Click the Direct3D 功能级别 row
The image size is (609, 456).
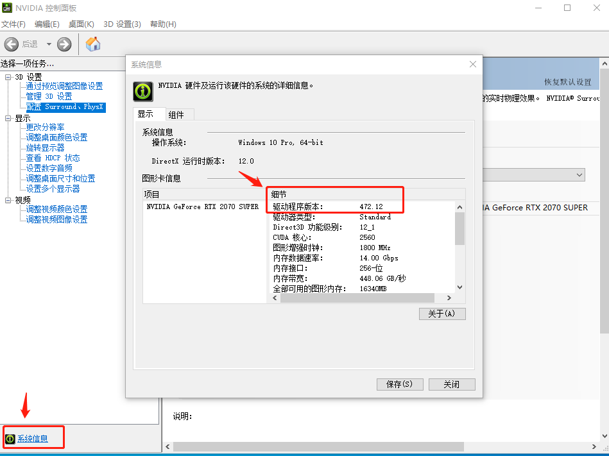pyautogui.click(x=363, y=227)
